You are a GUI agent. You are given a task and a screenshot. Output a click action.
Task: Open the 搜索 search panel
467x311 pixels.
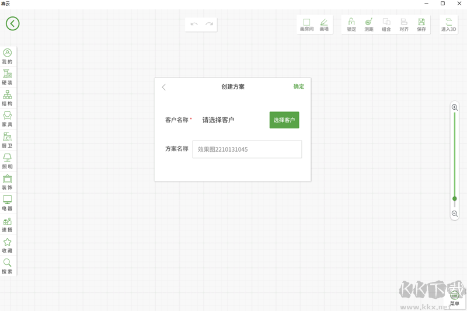tap(8, 266)
